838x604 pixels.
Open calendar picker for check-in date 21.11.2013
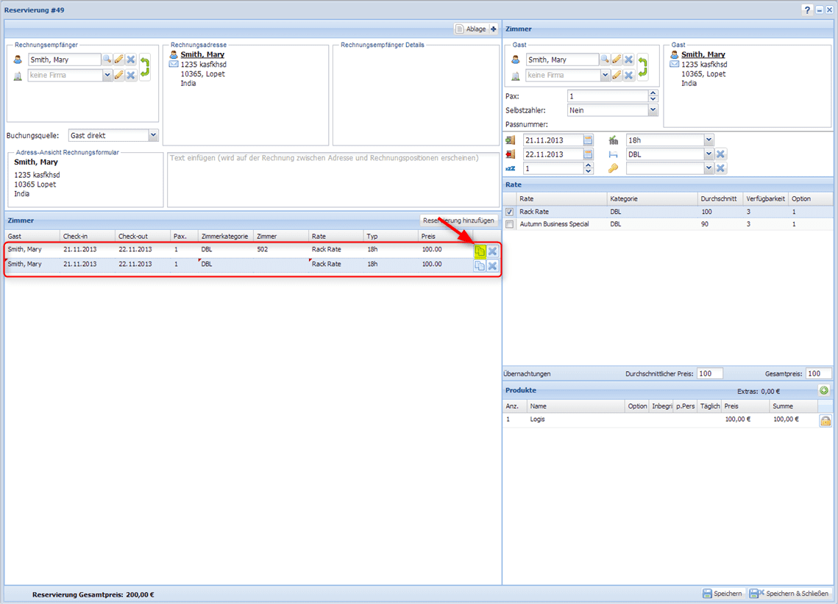[x=588, y=140]
